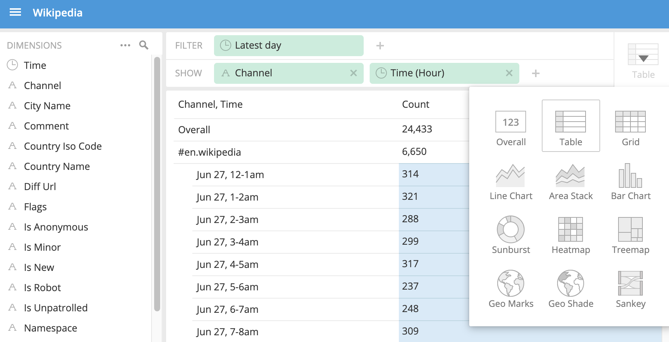Pick the Sankey visualization
The height and width of the screenshot is (342, 669).
[x=630, y=290]
